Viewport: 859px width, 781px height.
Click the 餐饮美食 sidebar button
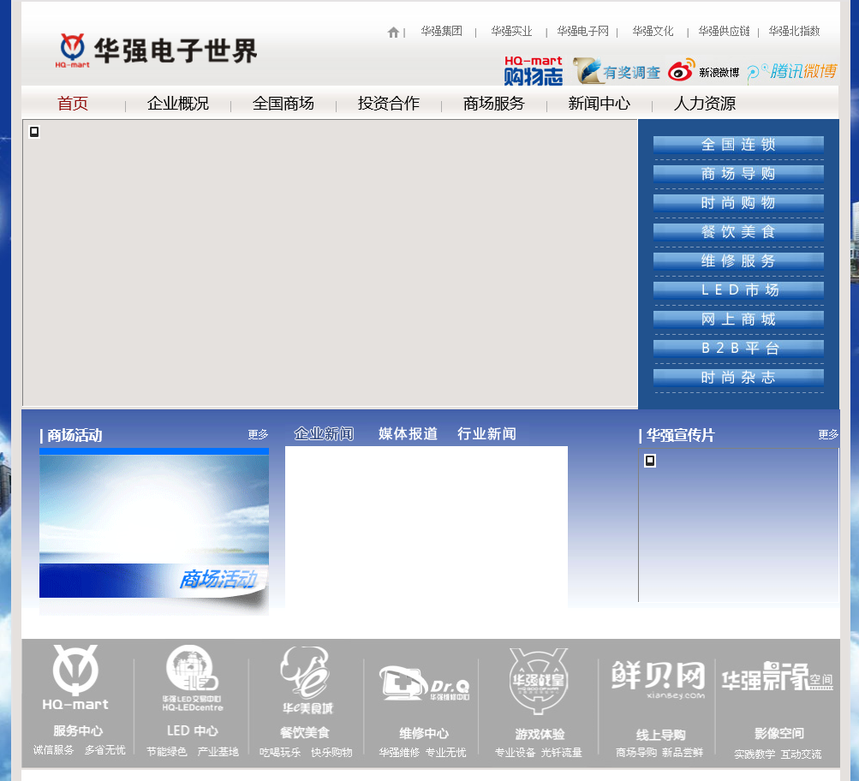(738, 232)
